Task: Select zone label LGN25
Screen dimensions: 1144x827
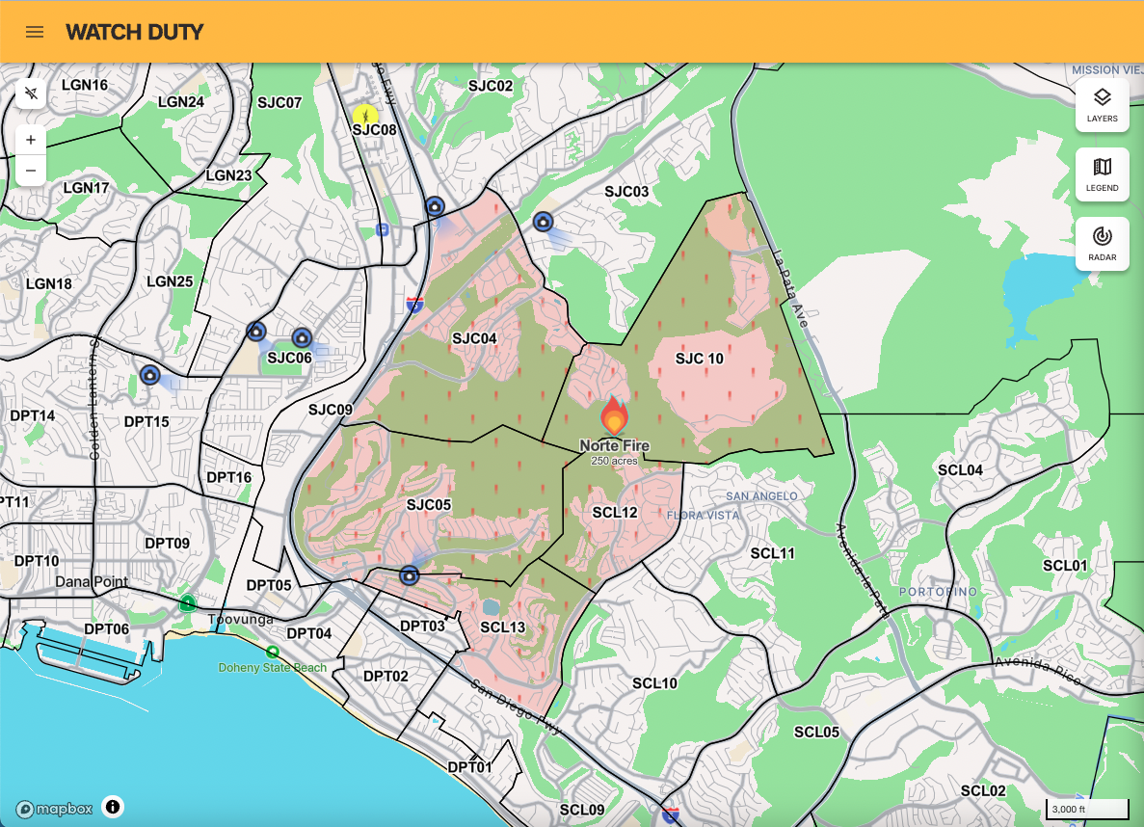Action: (170, 281)
